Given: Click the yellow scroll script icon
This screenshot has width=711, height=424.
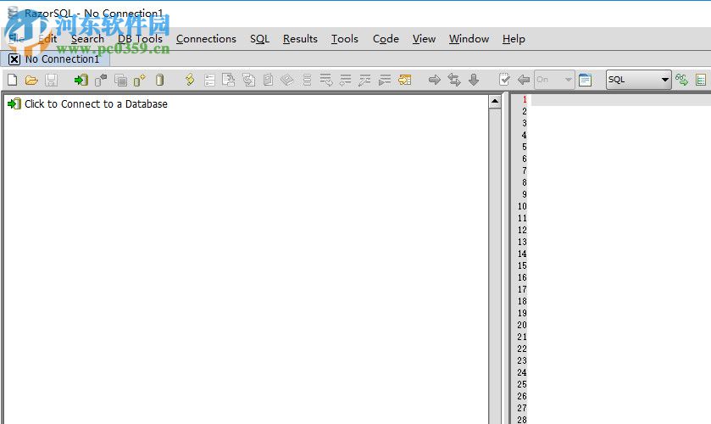Looking at the screenshot, I should click(190, 80).
